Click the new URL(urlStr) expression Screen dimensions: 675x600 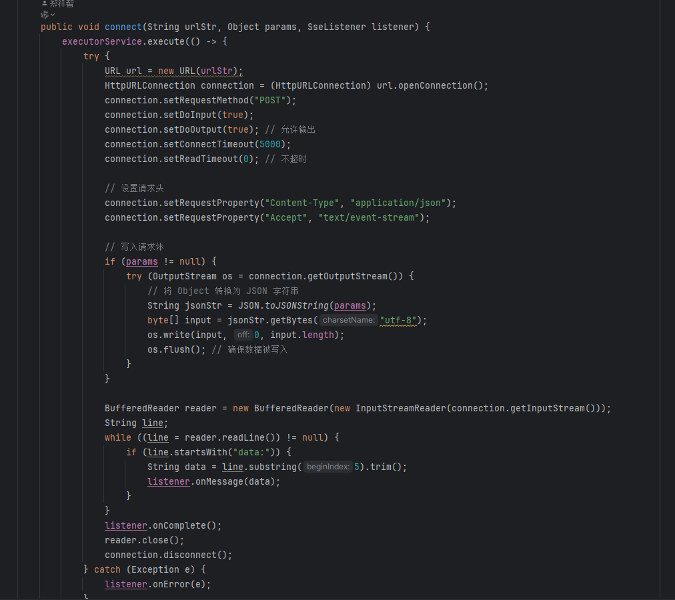click(198, 71)
